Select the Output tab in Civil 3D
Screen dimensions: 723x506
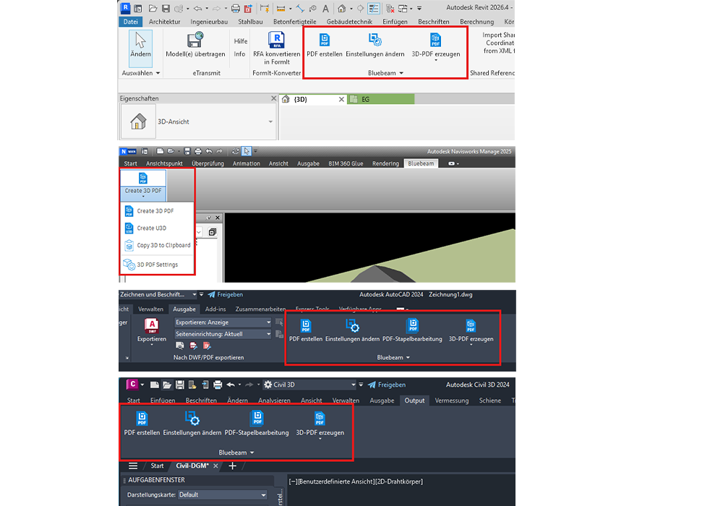coord(414,400)
